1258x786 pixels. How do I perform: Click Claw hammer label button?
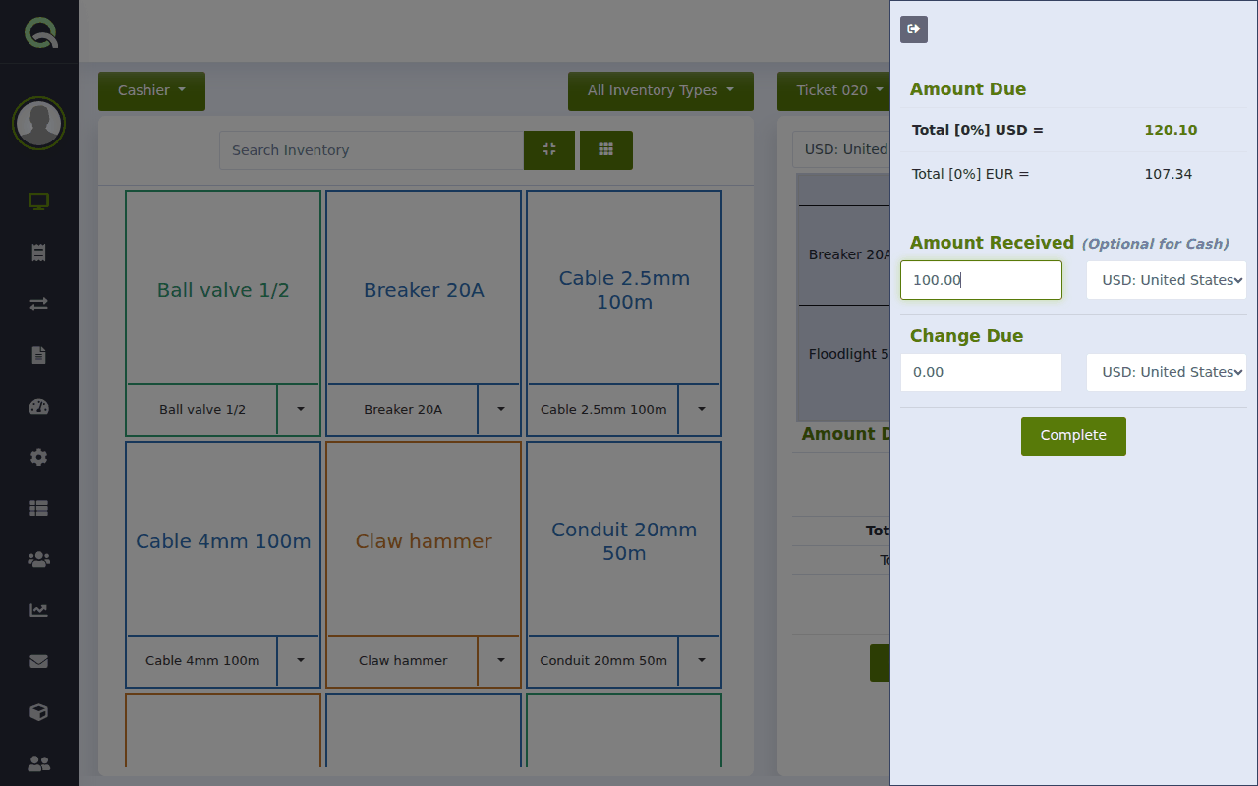click(403, 661)
